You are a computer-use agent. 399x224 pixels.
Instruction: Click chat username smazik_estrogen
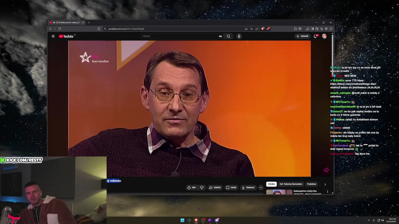click(340, 93)
